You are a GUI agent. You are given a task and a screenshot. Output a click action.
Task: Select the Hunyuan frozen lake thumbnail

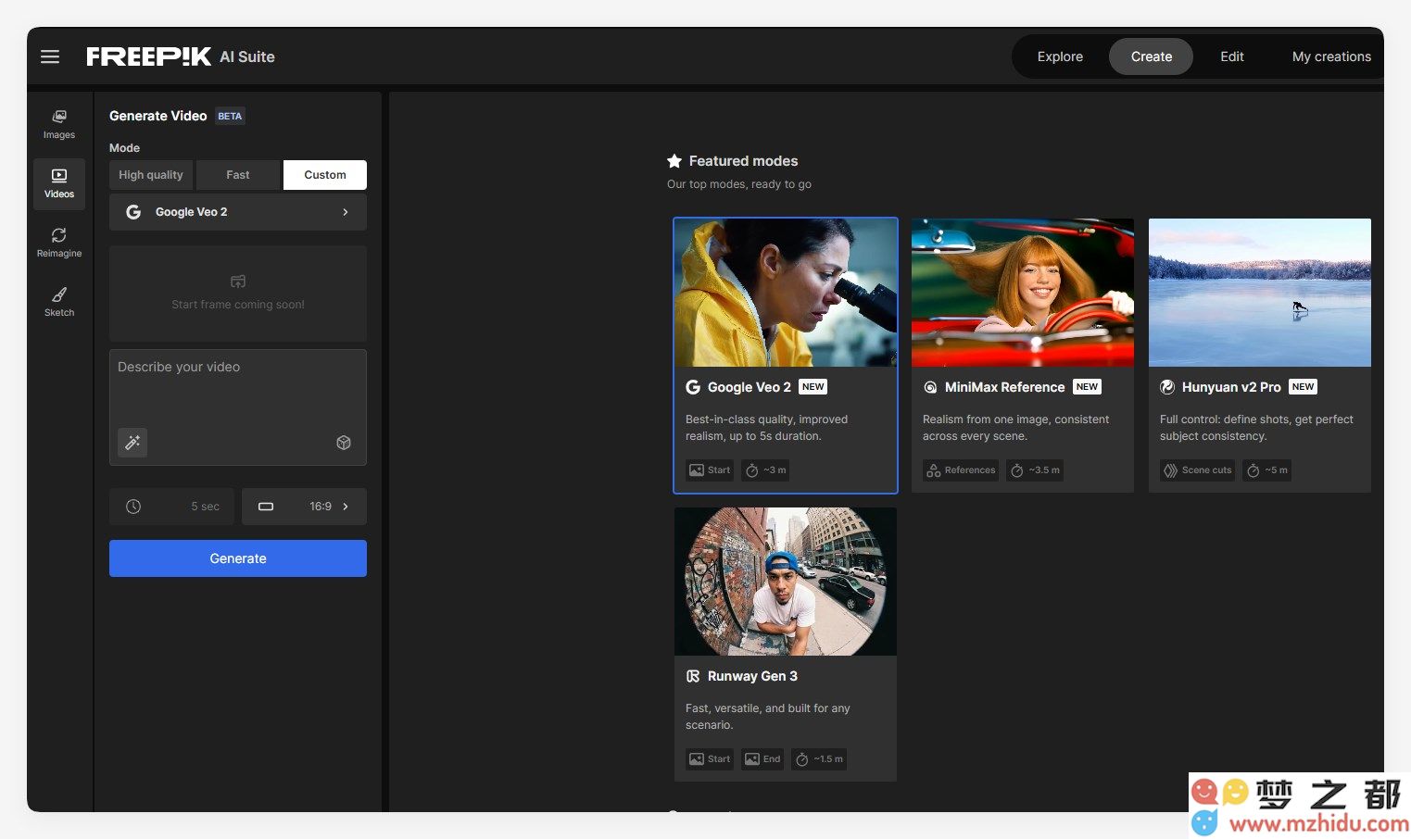1260,293
